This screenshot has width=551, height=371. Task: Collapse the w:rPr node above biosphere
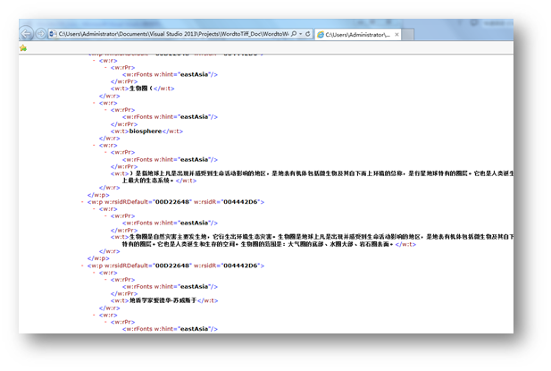point(105,110)
